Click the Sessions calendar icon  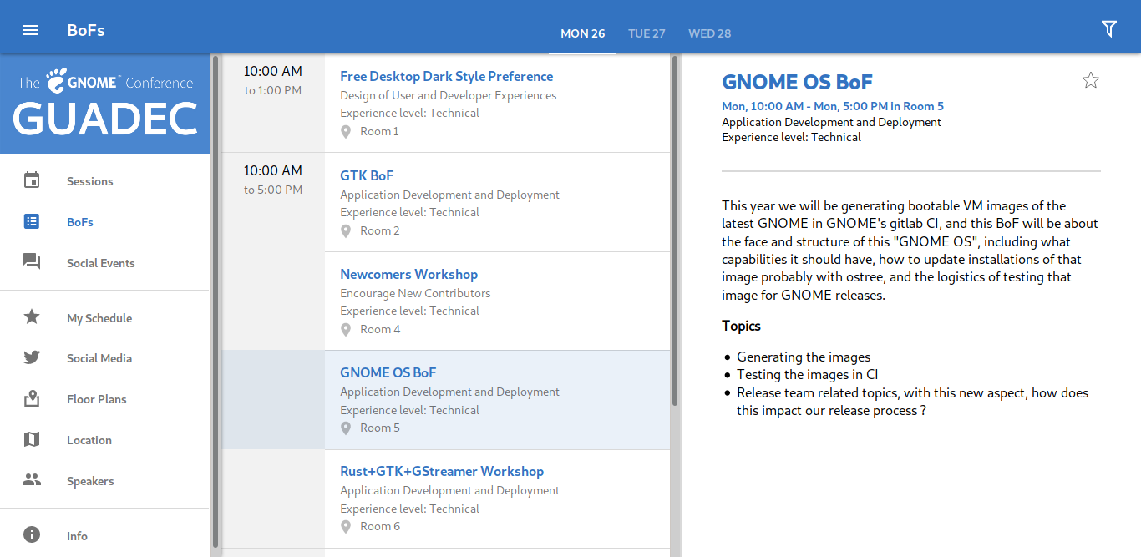(32, 180)
